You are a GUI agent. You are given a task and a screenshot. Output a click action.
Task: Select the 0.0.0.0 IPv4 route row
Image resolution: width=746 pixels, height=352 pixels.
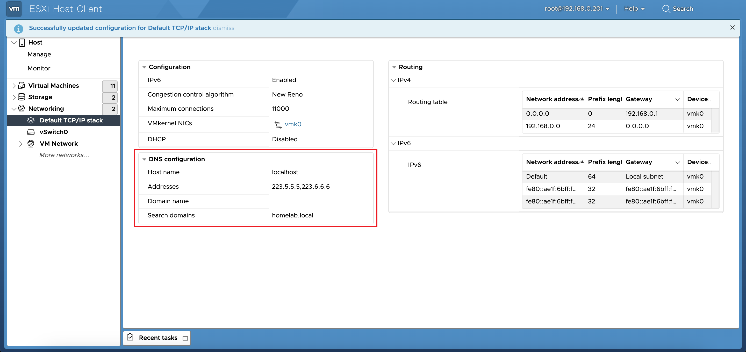click(617, 114)
